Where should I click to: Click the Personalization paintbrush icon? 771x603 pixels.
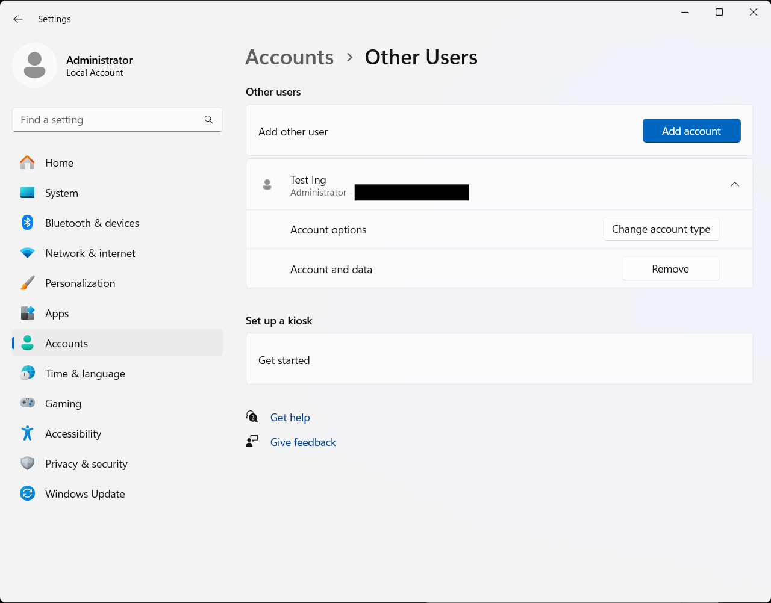coord(27,283)
